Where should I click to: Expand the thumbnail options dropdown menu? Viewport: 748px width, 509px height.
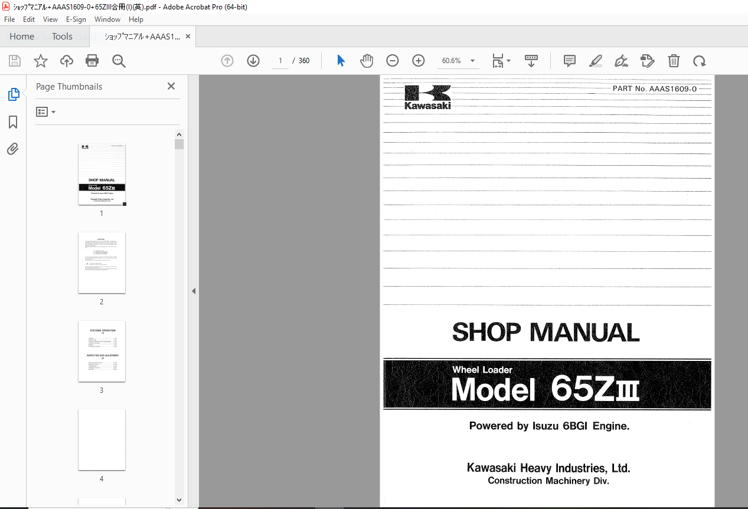pyautogui.click(x=46, y=112)
